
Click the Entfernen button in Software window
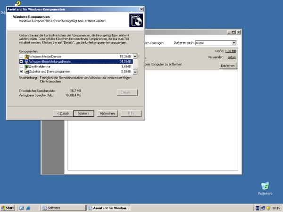point(228,65)
